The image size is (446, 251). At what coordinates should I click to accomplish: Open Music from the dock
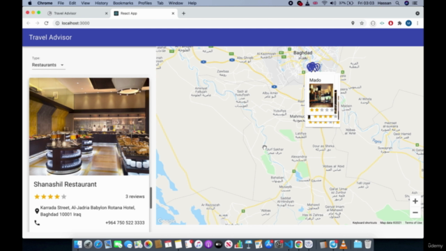coord(198,244)
